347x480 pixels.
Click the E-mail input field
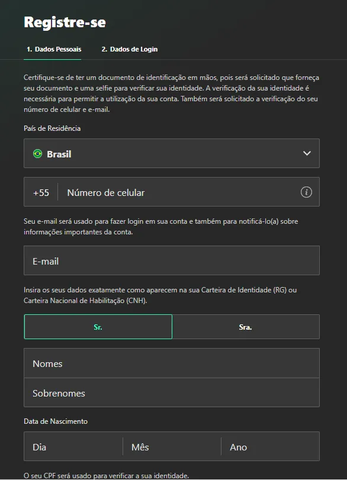pos(172,260)
